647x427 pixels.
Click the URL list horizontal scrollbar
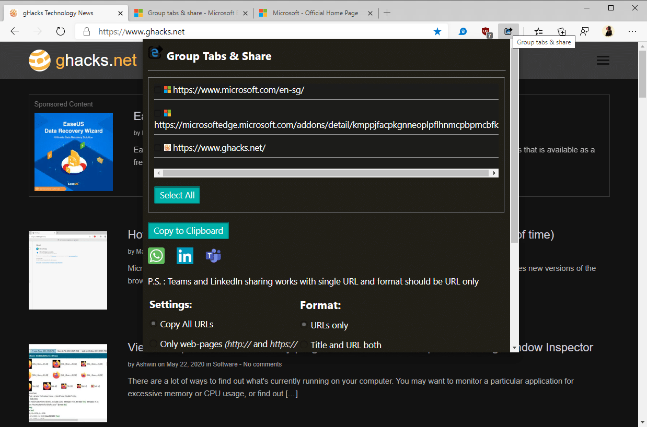point(326,173)
